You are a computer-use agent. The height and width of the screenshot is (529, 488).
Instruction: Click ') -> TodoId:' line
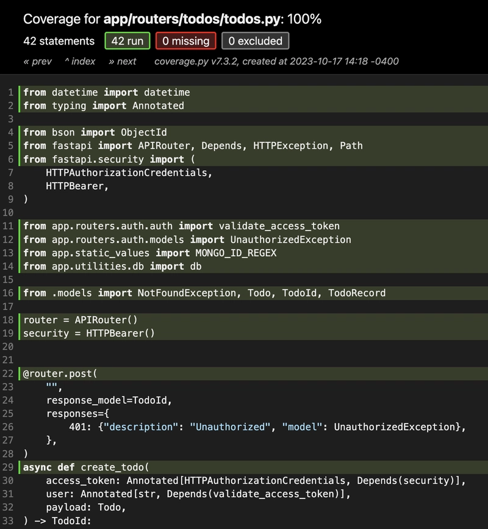point(57,520)
